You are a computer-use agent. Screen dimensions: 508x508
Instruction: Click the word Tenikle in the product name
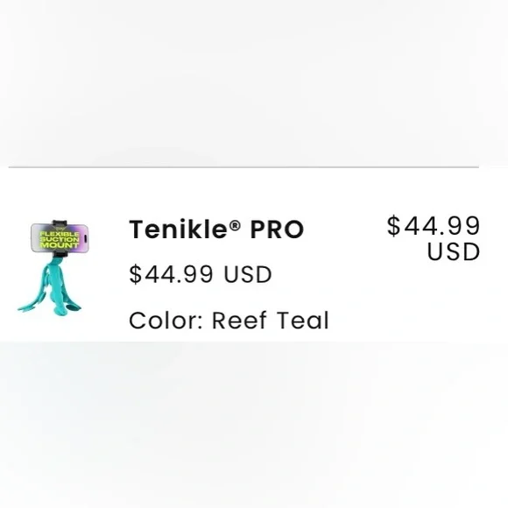click(178, 229)
